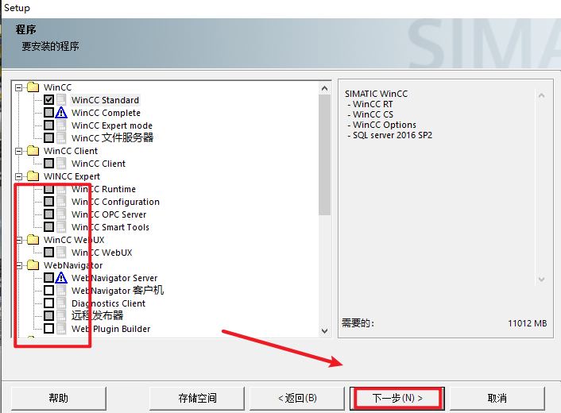Select the WinCC Smart Tools tree item
Viewport: 561px width, 413px height.
coord(110,227)
